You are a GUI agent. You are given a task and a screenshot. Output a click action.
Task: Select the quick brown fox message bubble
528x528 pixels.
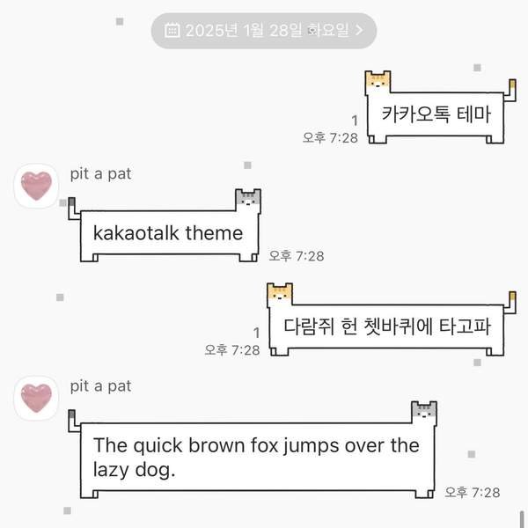click(x=257, y=458)
